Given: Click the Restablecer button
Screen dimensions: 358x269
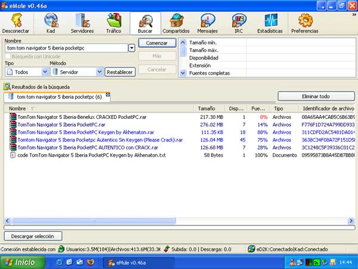Looking at the screenshot, I should [120, 72].
